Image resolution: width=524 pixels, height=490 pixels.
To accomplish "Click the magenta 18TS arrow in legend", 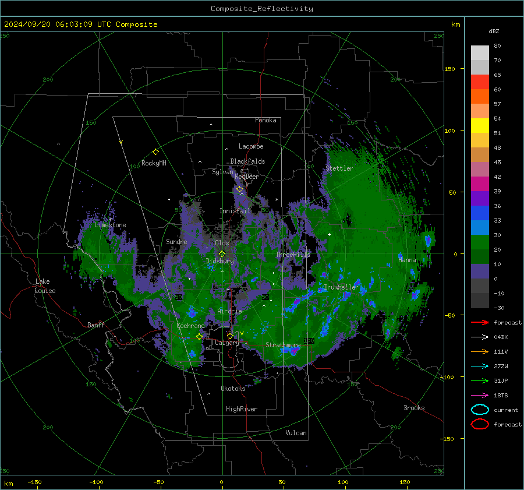I will (480, 395).
